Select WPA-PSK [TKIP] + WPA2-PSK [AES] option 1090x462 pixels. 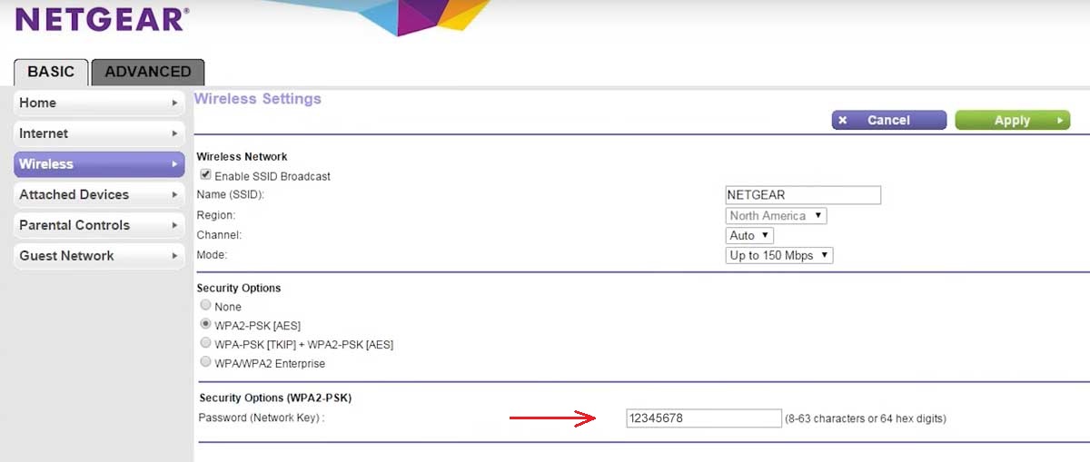205,344
